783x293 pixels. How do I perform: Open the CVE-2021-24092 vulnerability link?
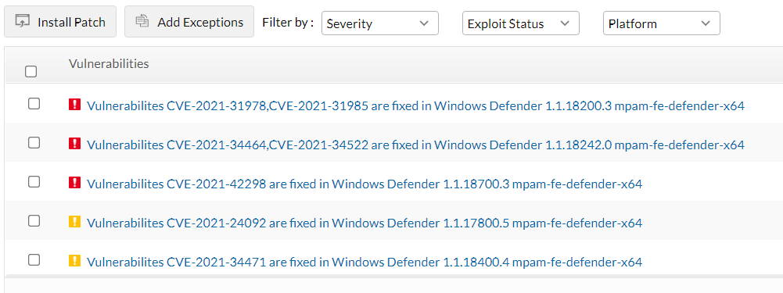click(365, 223)
